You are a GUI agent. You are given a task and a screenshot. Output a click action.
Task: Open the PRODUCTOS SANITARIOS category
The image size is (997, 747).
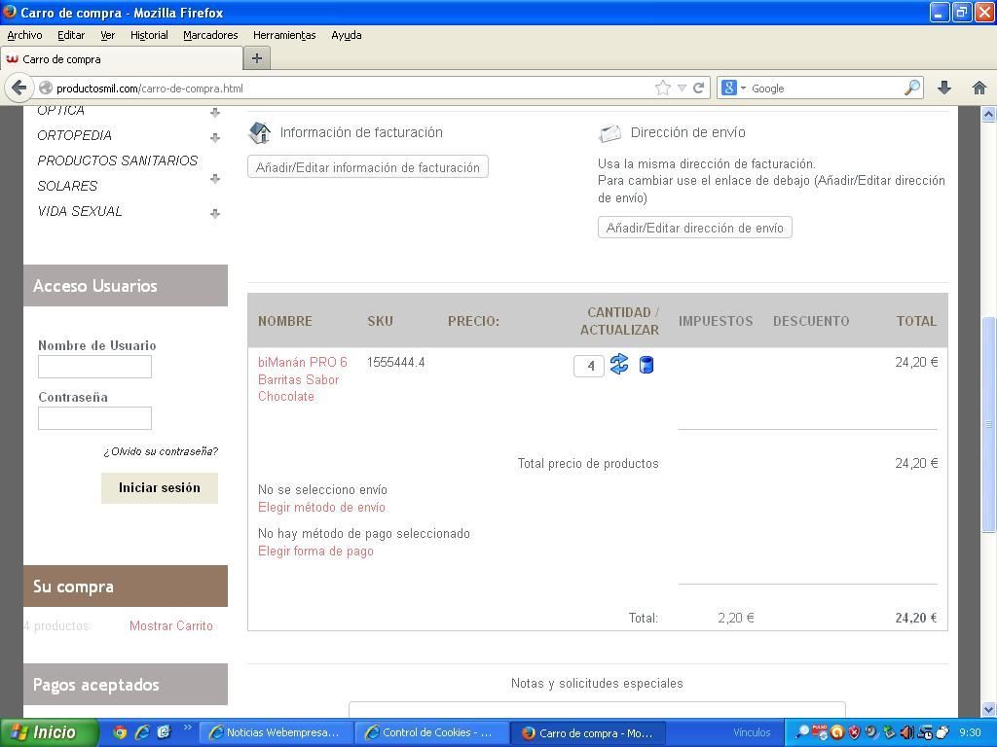click(118, 160)
